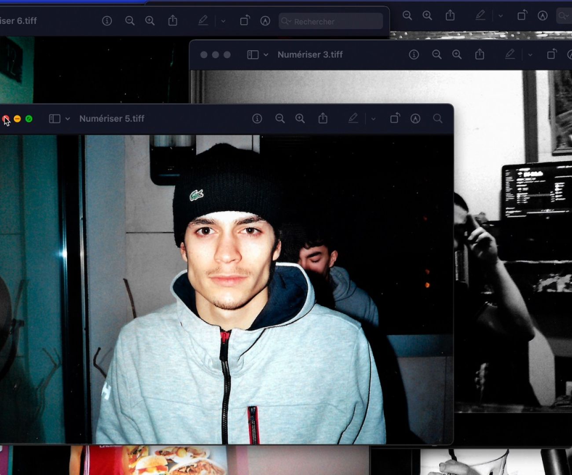572x475 pixels.
Task: Click the circled A icon in Numériser 5.tiff
Action: [x=415, y=118]
